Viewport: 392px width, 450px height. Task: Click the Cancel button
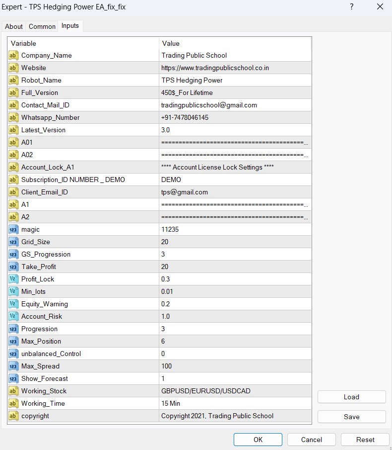pyautogui.click(x=311, y=440)
